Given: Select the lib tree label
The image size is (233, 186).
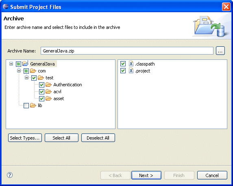Looking at the screenshot, I should [40, 105].
